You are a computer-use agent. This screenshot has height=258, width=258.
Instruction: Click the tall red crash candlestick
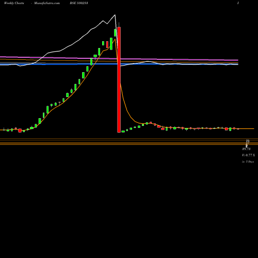tap(119, 79)
